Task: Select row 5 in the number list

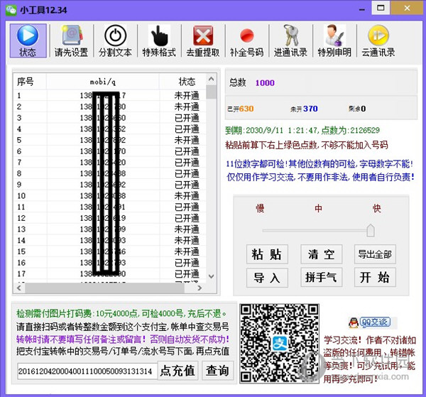Action: (110, 140)
